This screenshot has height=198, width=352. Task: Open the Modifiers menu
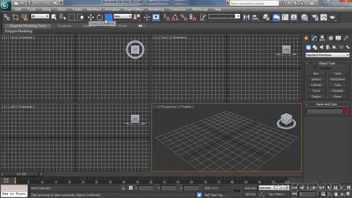pyautogui.click(x=94, y=9)
